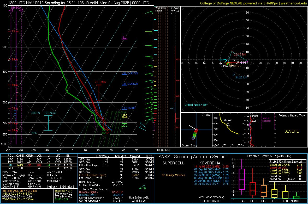Image resolution: width=308 pixels, height=204 pixels.
Task: Select the green LCL marker on the skew-T
Action: click(x=124, y=126)
